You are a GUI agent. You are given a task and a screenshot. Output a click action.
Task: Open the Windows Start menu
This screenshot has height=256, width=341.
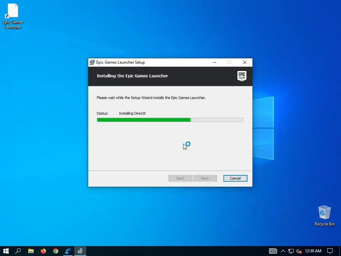click(6, 251)
